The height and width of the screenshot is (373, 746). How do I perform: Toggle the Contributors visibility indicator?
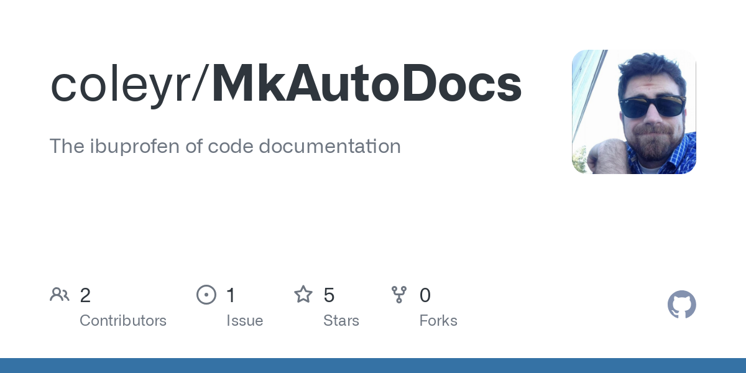(60, 295)
